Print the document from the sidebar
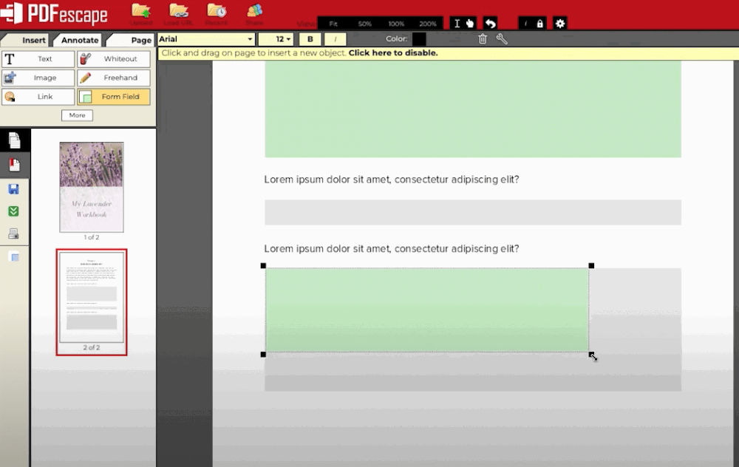The width and height of the screenshot is (739, 467). [x=13, y=232]
